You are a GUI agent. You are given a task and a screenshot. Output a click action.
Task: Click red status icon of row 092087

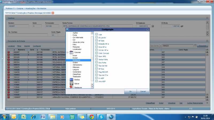(9, 52)
